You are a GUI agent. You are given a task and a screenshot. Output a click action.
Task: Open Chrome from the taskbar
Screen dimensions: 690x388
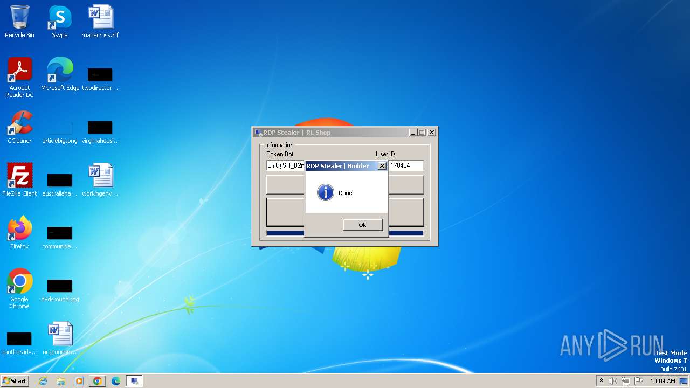(x=98, y=381)
